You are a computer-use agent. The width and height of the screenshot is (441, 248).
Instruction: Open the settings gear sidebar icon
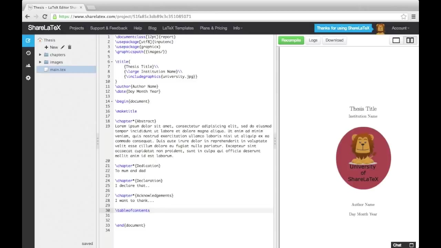pos(28,78)
